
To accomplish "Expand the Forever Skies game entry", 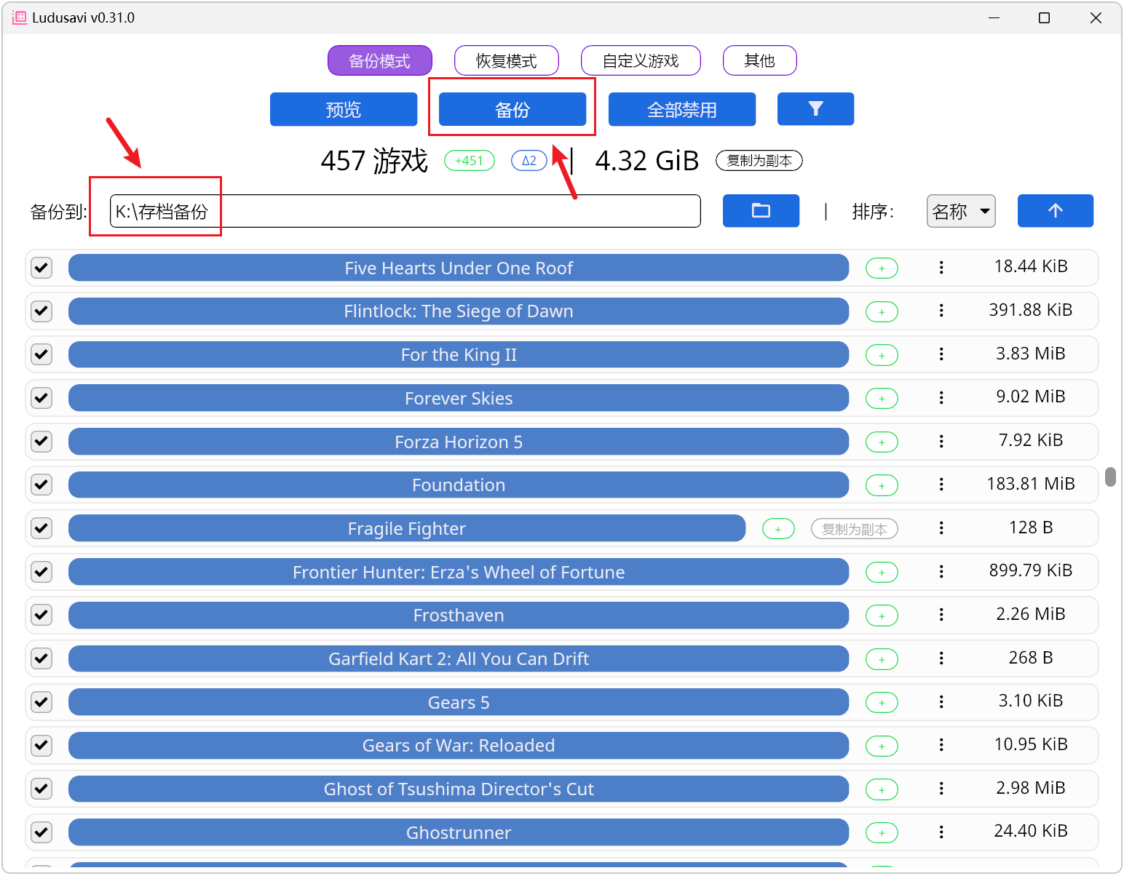I will 459,398.
